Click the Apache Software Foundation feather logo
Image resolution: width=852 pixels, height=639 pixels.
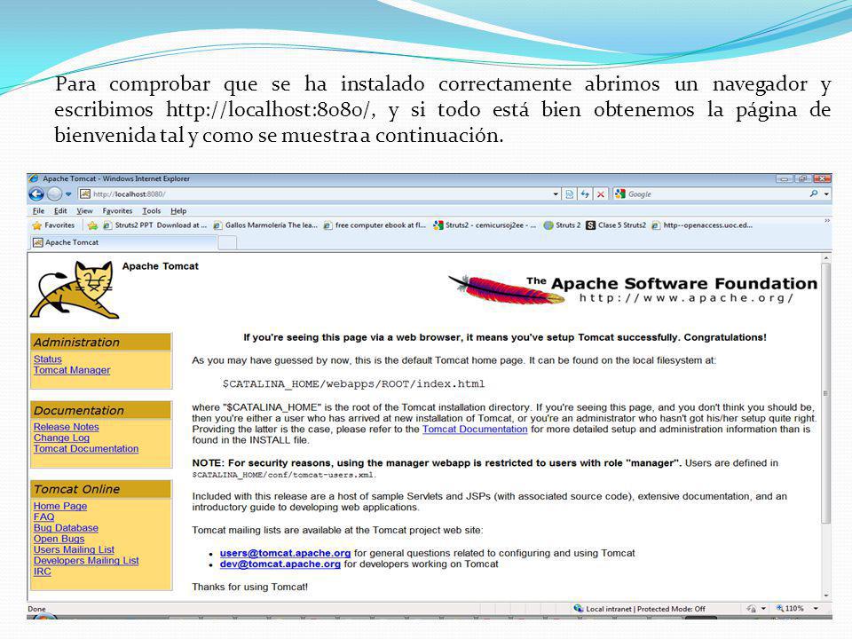tap(633, 289)
